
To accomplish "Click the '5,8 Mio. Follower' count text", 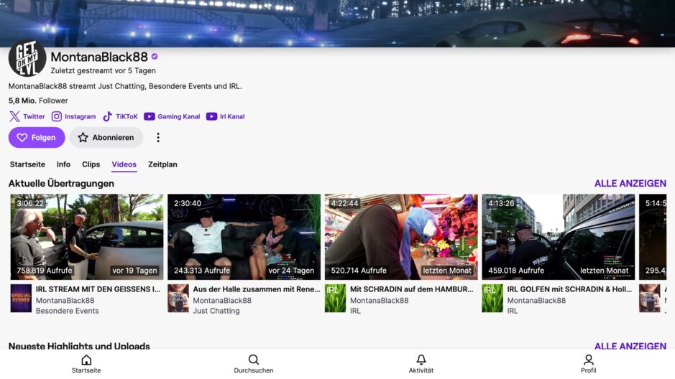I will (38, 100).
